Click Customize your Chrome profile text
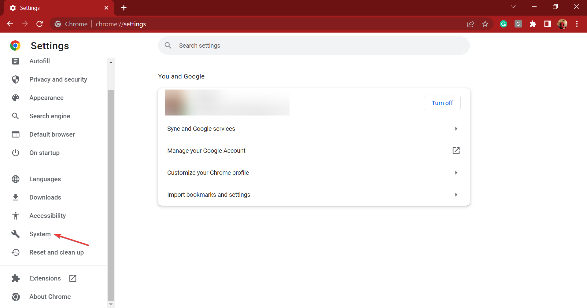The width and height of the screenshot is (587, 308). point(208,173)
